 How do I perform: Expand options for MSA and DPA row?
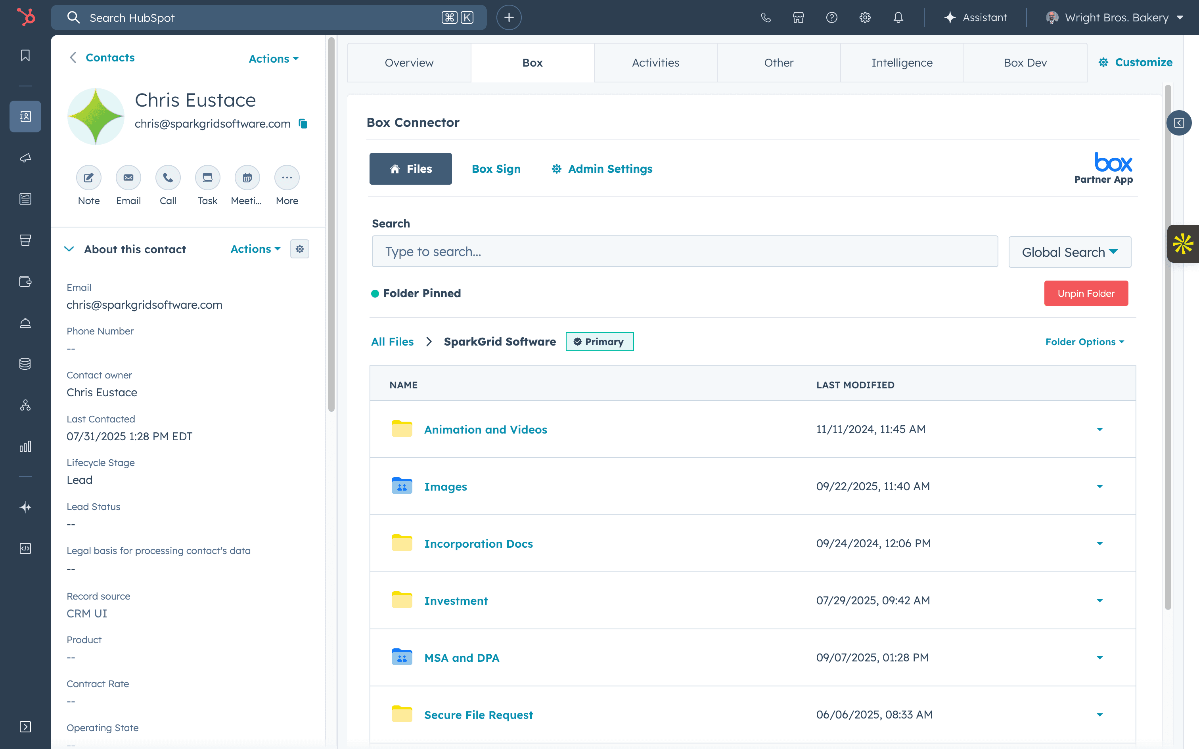point(1099,658)
